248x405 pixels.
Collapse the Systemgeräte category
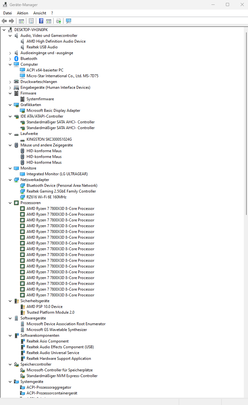pyautogui.click(x=10, y=382)
